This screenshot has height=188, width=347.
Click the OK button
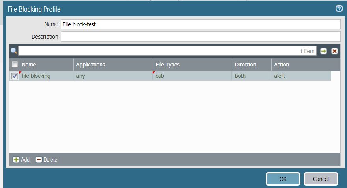pos(283,179)
